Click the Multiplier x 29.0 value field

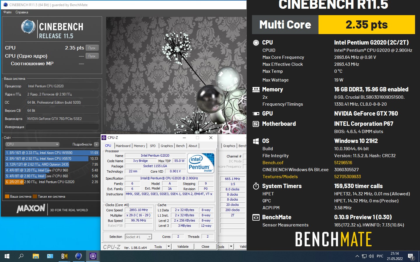tap(139, 215)
